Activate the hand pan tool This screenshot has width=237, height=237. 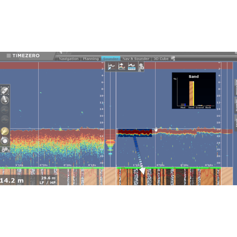[5, 131]
